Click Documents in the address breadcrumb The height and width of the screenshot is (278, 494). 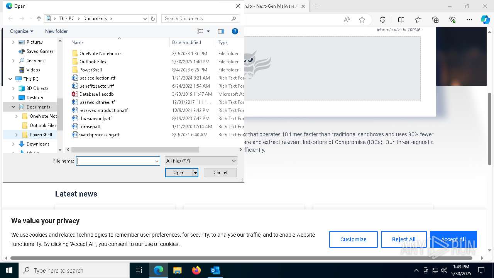(x=95, y=19)
